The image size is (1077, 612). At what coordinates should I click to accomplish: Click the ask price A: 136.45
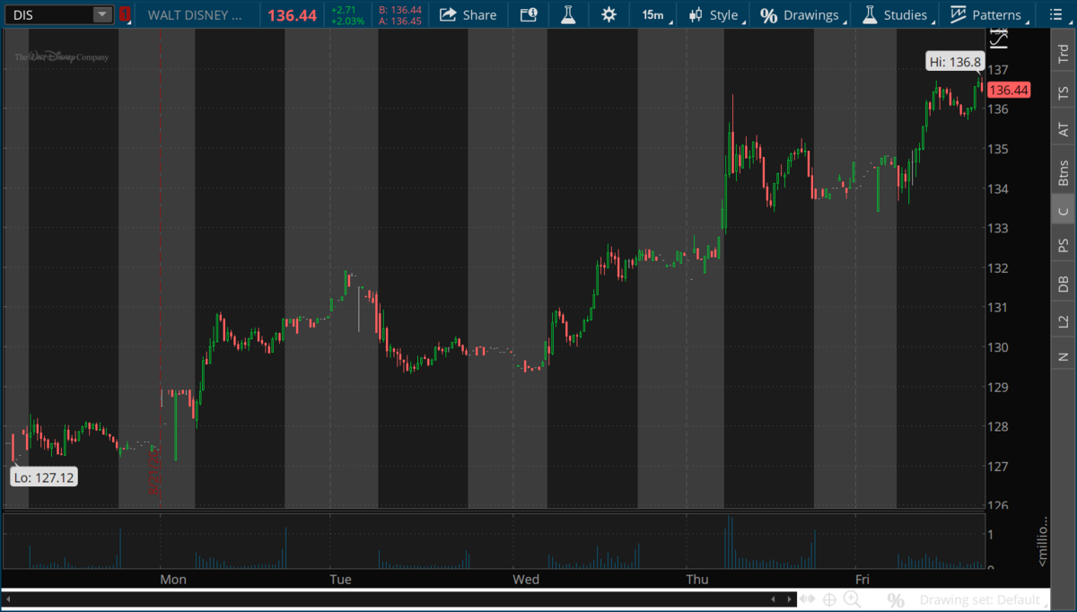click(x=400, y=21)
